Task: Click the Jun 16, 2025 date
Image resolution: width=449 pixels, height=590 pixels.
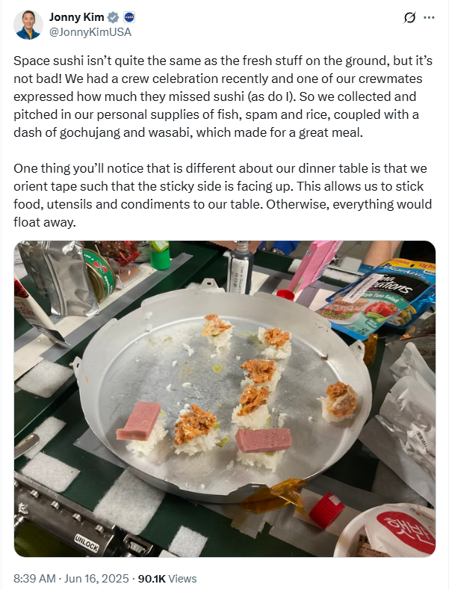Action: pyautogui.click(x=96, y=578)
